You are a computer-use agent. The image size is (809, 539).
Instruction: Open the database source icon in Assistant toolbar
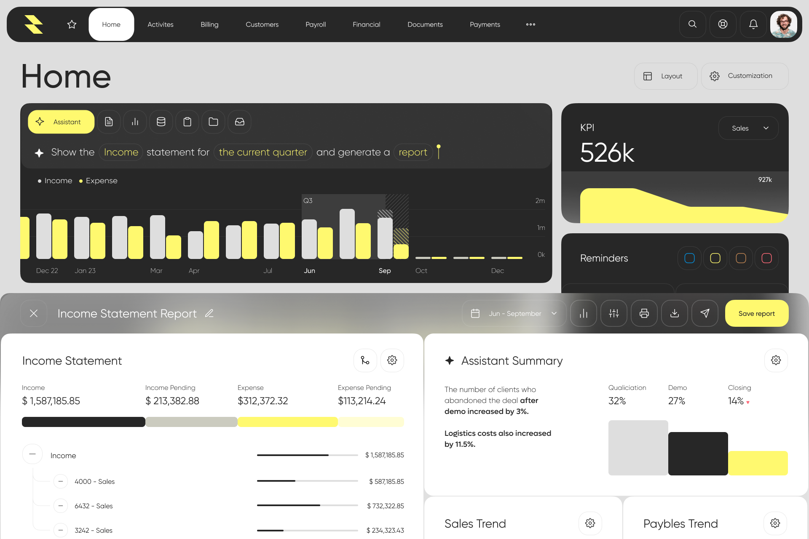[161, 122]
